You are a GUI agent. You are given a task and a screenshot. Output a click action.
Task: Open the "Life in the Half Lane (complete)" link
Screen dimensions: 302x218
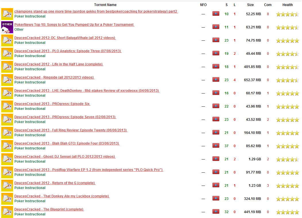(59, 64)
